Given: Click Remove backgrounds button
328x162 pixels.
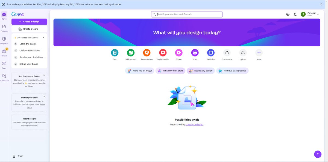Looking at the screenshot, I should [232, 71].
